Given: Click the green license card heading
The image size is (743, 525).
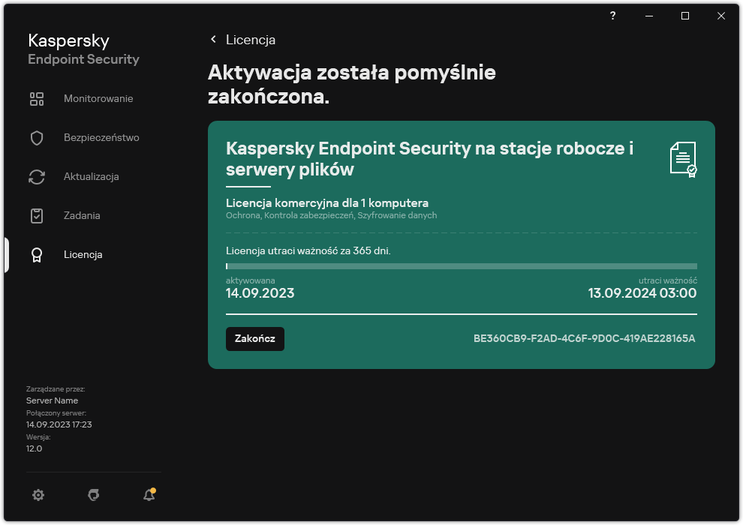Looking at the screenshot, I should coord(429,157).
